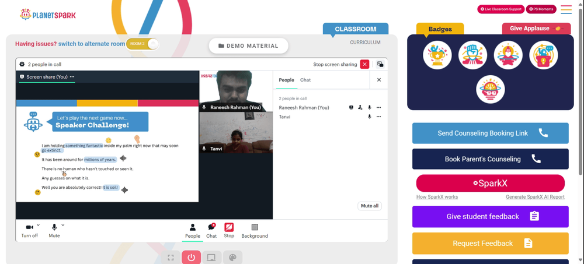Close the People side panel

[379, 80]
